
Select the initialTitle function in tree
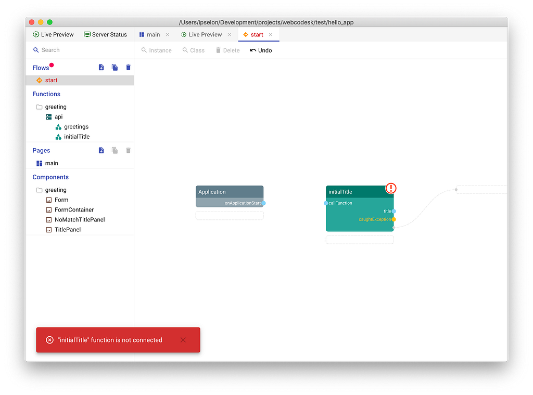pos(77,137)
